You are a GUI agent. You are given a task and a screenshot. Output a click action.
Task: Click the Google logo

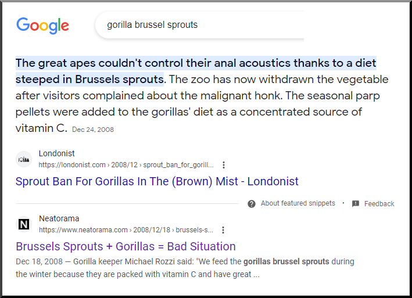(42, 25)
